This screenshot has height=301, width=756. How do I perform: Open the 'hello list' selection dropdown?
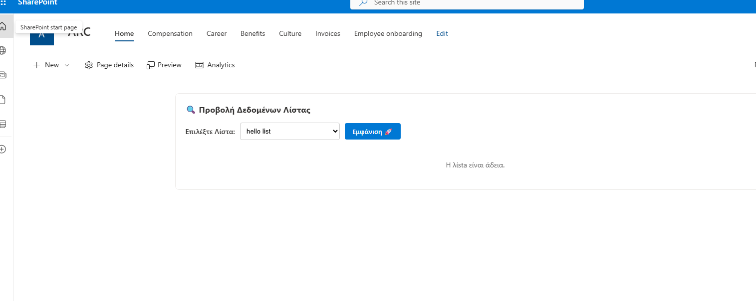tap(289, 132)
